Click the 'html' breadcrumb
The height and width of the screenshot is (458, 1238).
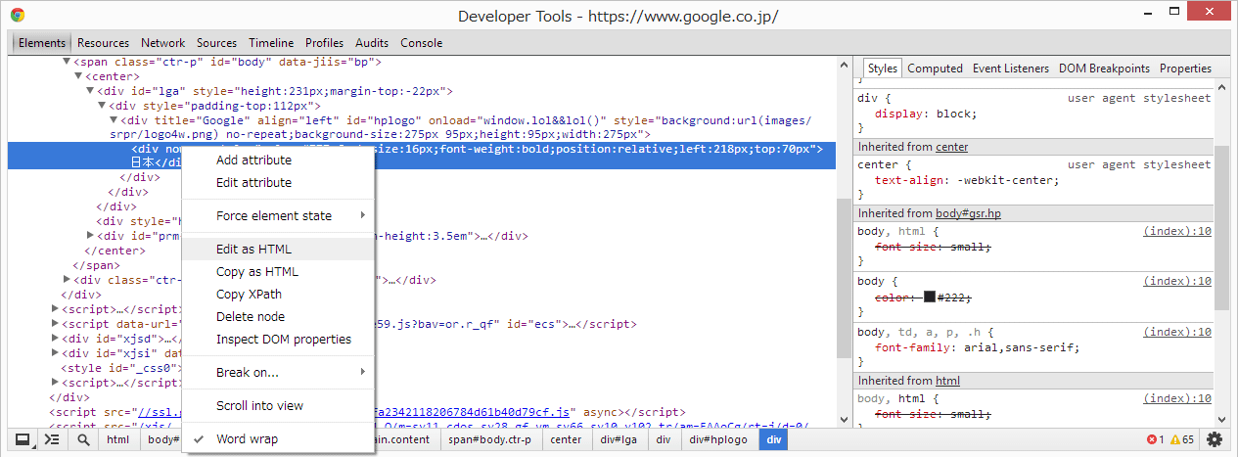pyautogui.click(x=117, y=439)
